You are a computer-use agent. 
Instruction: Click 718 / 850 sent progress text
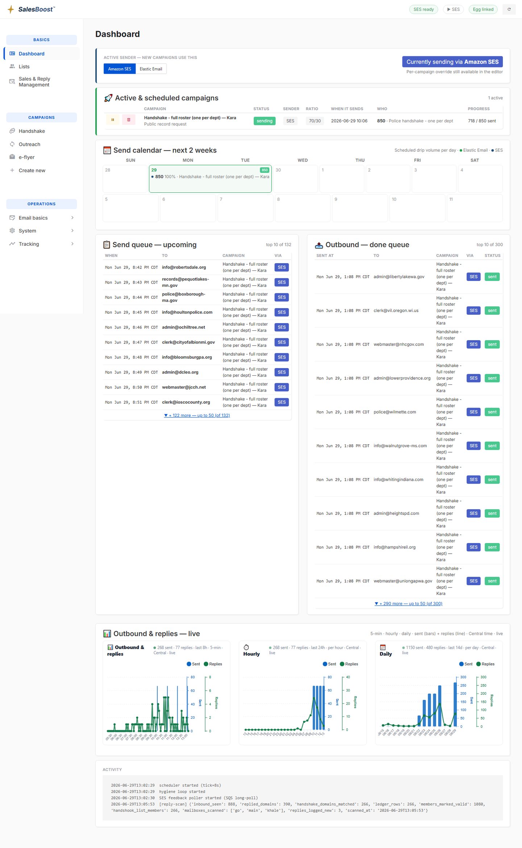tap(482, 121)
